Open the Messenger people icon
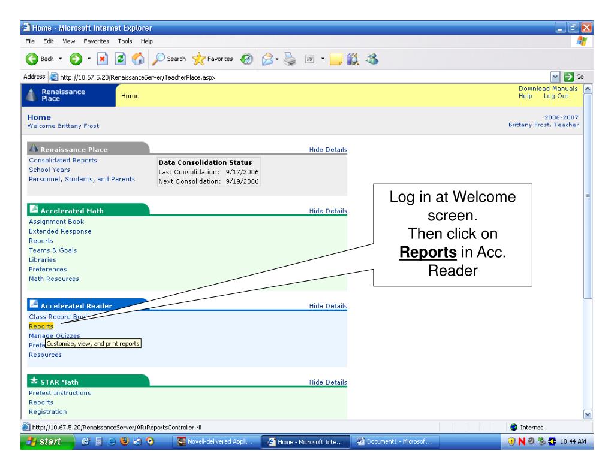 pos(372,59)
